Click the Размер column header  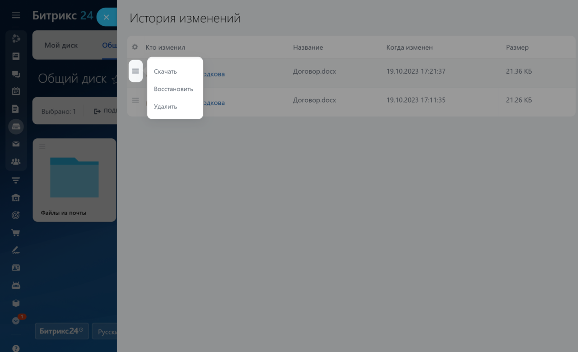coord(517,47)
